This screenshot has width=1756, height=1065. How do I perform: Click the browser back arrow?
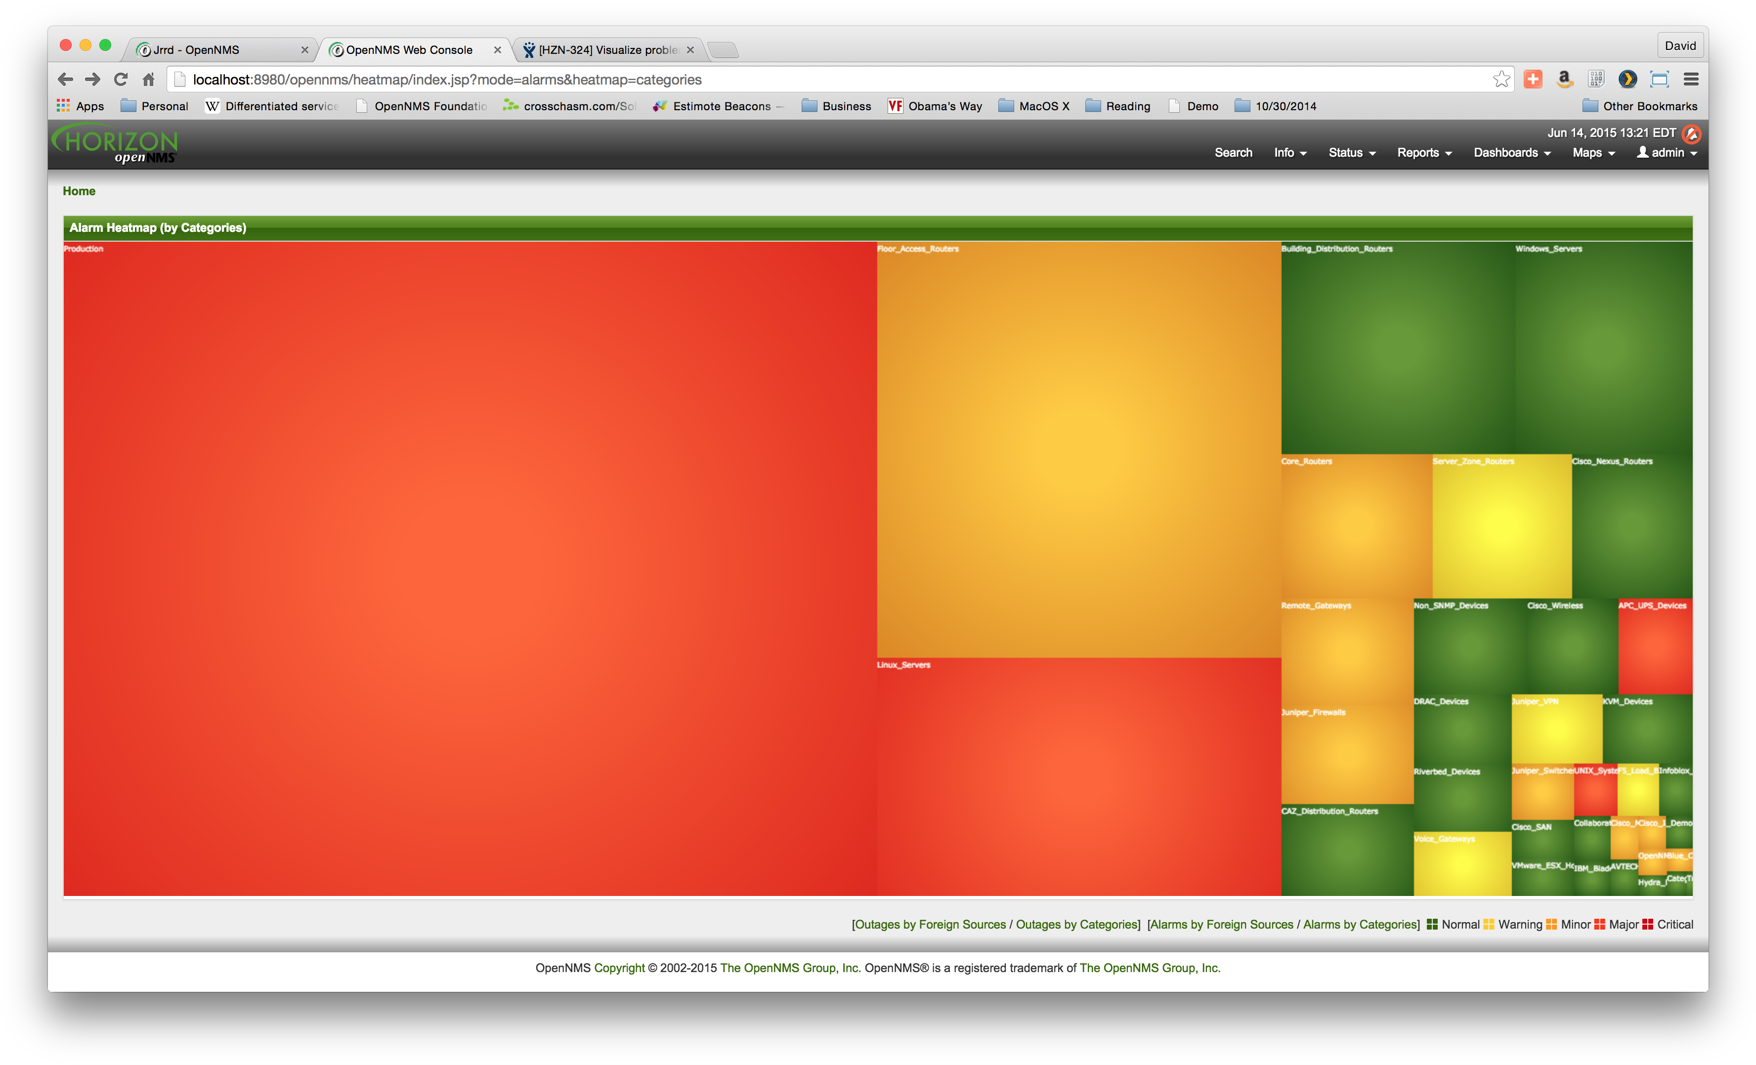[66, 79]
